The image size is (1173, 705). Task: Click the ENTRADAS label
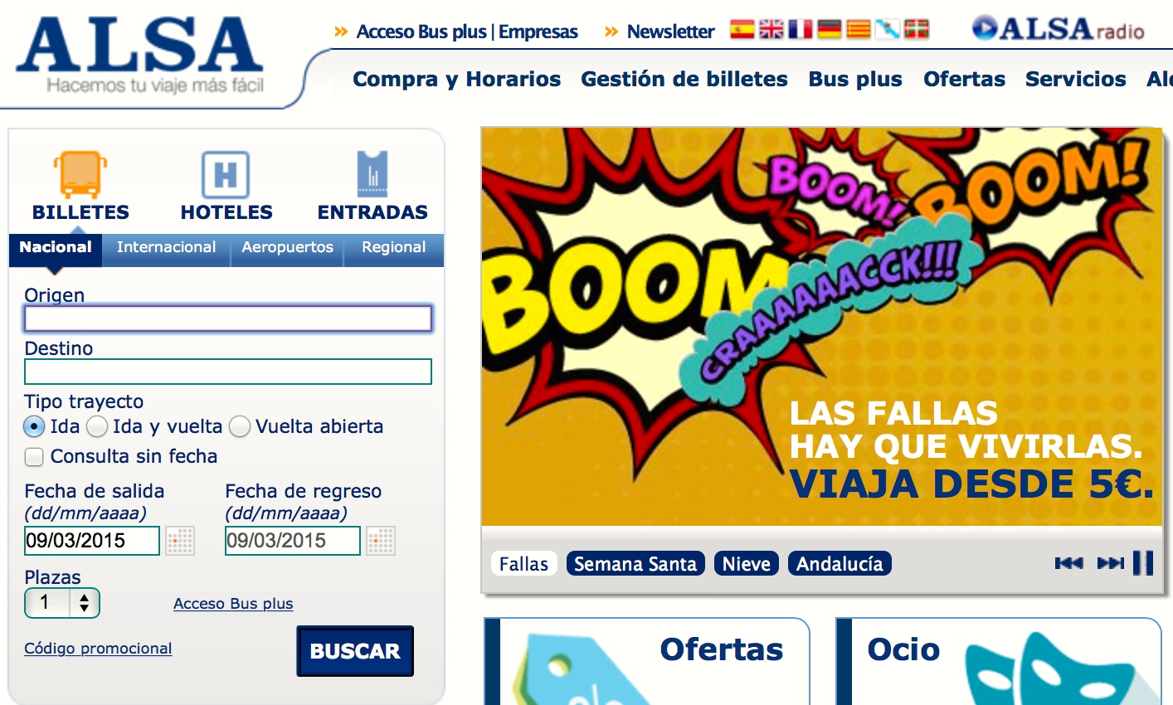click(x=372, y=212)
